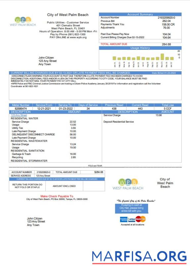The height and width of the screenshot is (271, 190).
Task: Click RESIDENTIAL SANITATION heading
Action: coord(27,151)
